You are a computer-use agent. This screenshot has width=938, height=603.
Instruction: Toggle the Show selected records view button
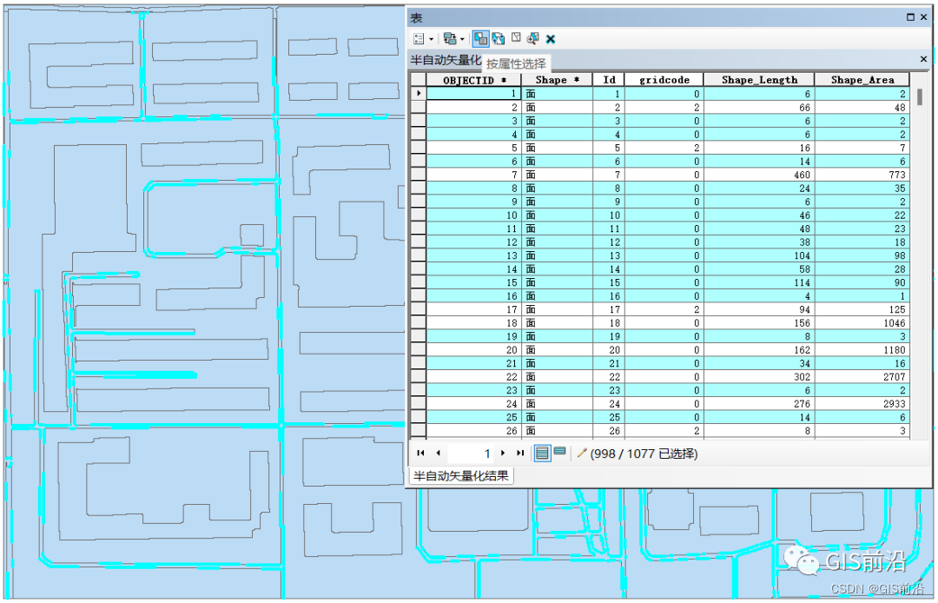[560, 452]
